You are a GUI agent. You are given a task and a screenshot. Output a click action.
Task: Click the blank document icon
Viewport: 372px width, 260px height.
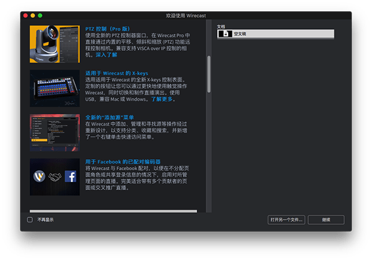(226, 34)
